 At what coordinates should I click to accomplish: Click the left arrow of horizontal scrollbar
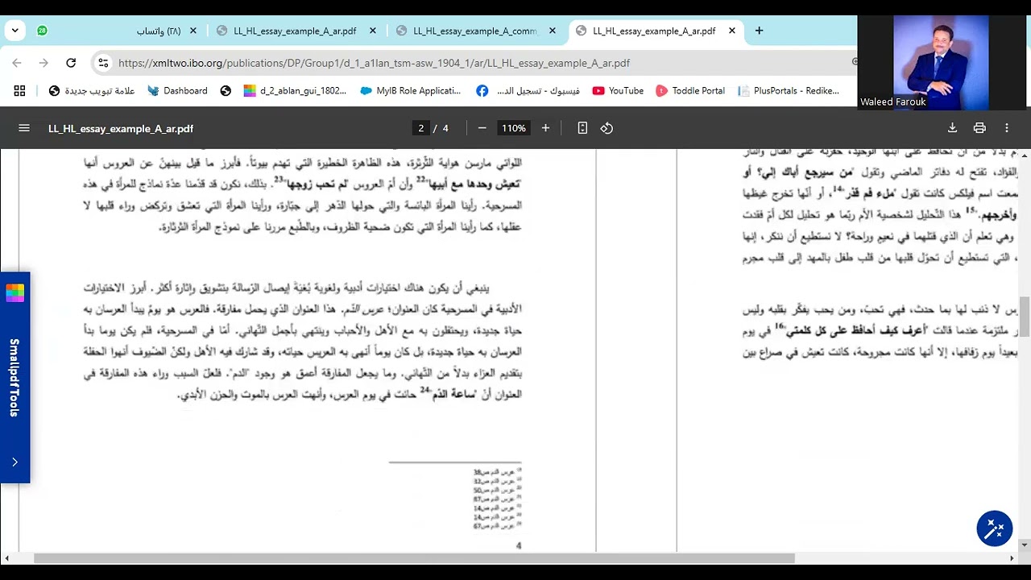[7, 558]
